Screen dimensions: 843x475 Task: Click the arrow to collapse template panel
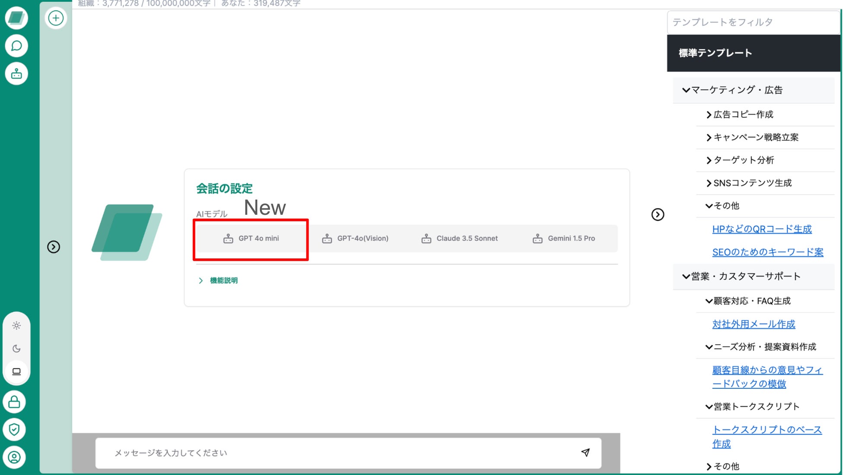click(x=658, y=214)
